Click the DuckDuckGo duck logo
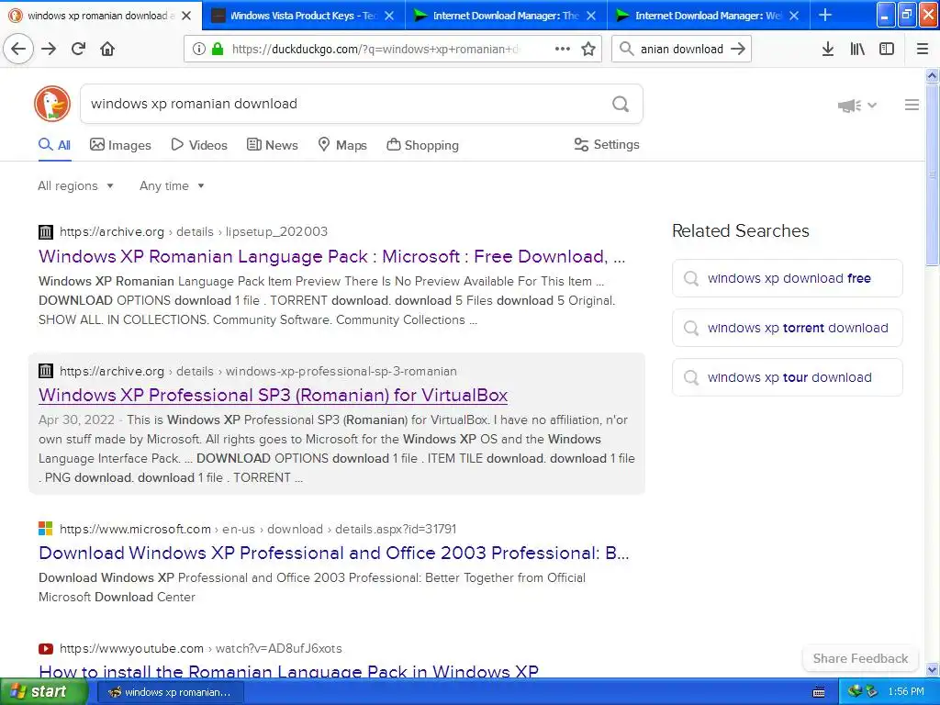 click(52, 104)
